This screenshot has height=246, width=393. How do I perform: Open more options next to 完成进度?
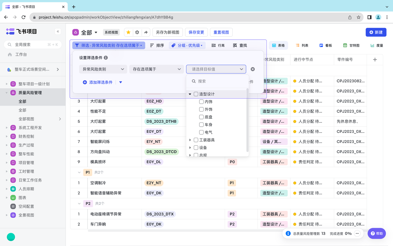point(357,233)
